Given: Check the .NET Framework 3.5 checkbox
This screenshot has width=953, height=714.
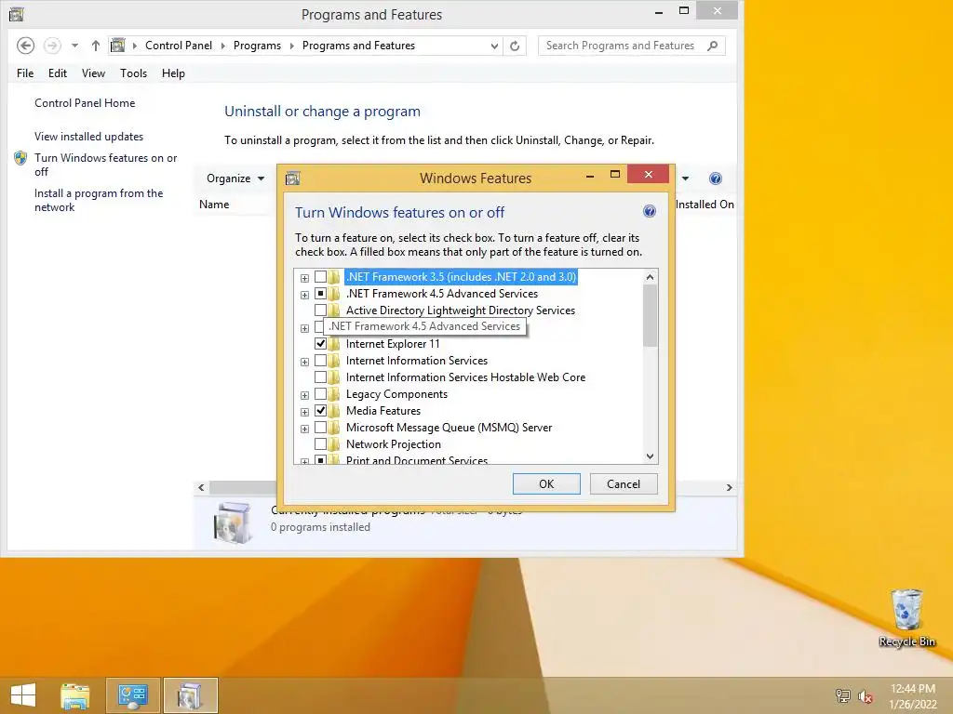Looking at the screenshot, I should pos(320,277).
